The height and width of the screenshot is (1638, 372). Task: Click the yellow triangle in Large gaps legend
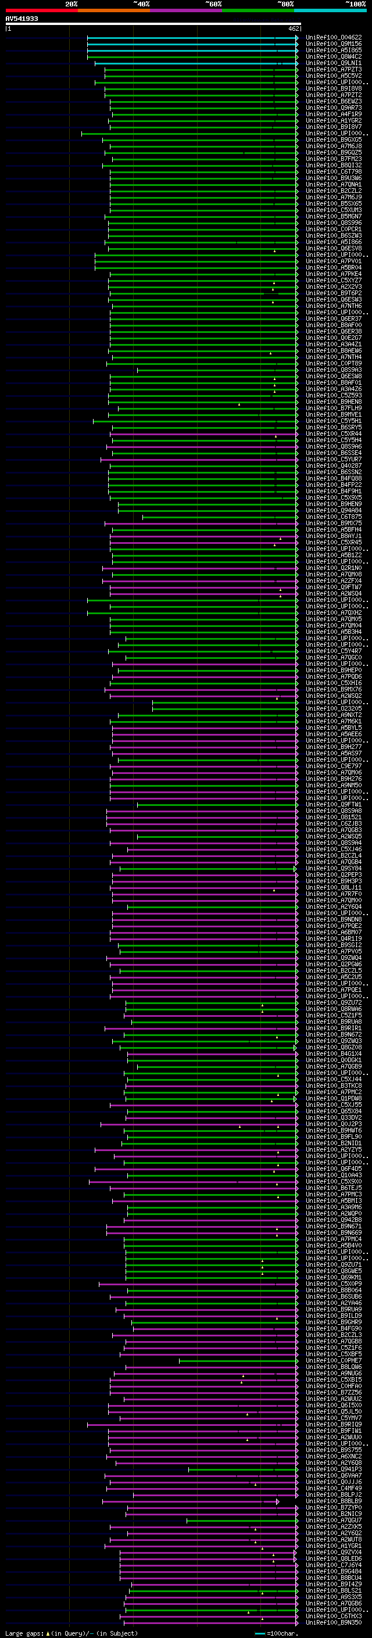pos(48,1633)
